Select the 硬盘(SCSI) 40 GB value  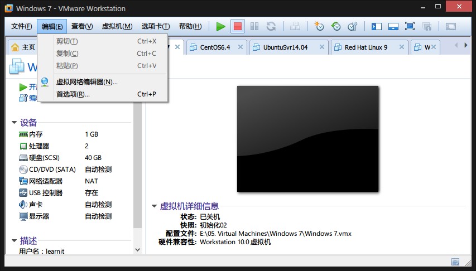click(x=93, y=158)
